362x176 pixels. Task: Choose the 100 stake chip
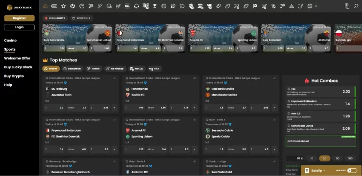click(350, 158)
